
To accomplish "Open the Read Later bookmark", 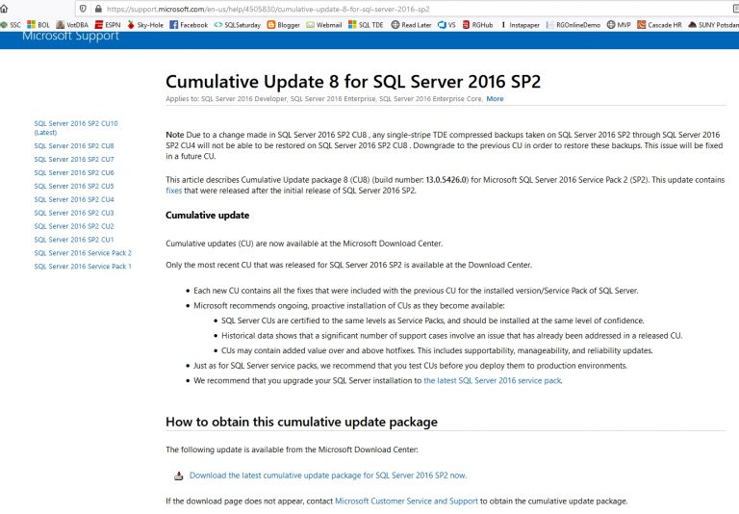I will click(411, 25).
